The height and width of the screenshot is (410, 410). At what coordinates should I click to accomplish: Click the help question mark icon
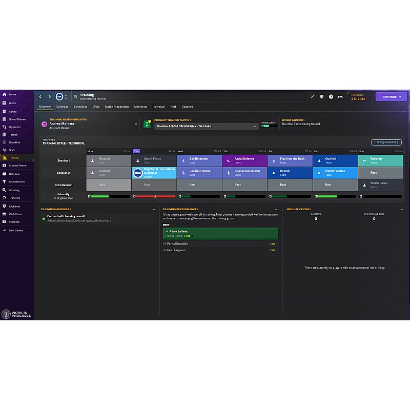point(331,96)
